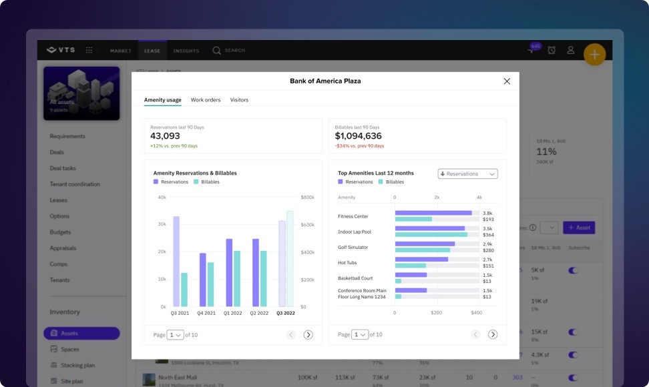This screenshot has width=649, height=387.
Task: Click the 303 link in North East Mall row
Action: click(517, 378)
